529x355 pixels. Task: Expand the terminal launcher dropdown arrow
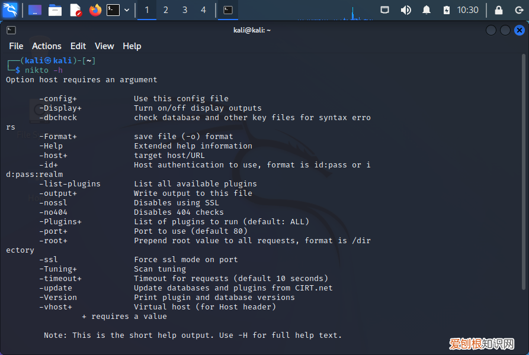point(127,10)
